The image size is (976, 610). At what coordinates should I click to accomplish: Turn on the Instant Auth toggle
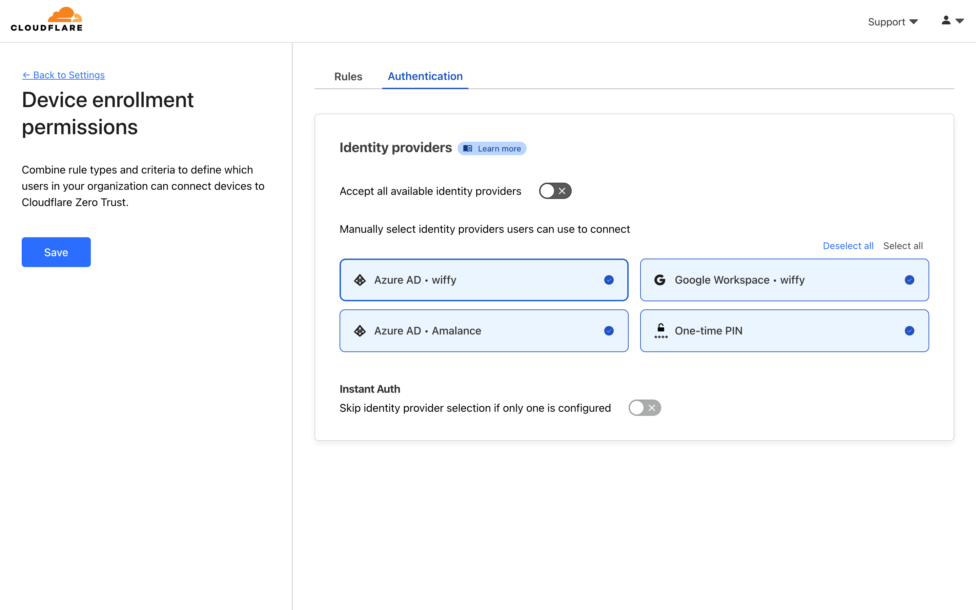coord(645,408)
